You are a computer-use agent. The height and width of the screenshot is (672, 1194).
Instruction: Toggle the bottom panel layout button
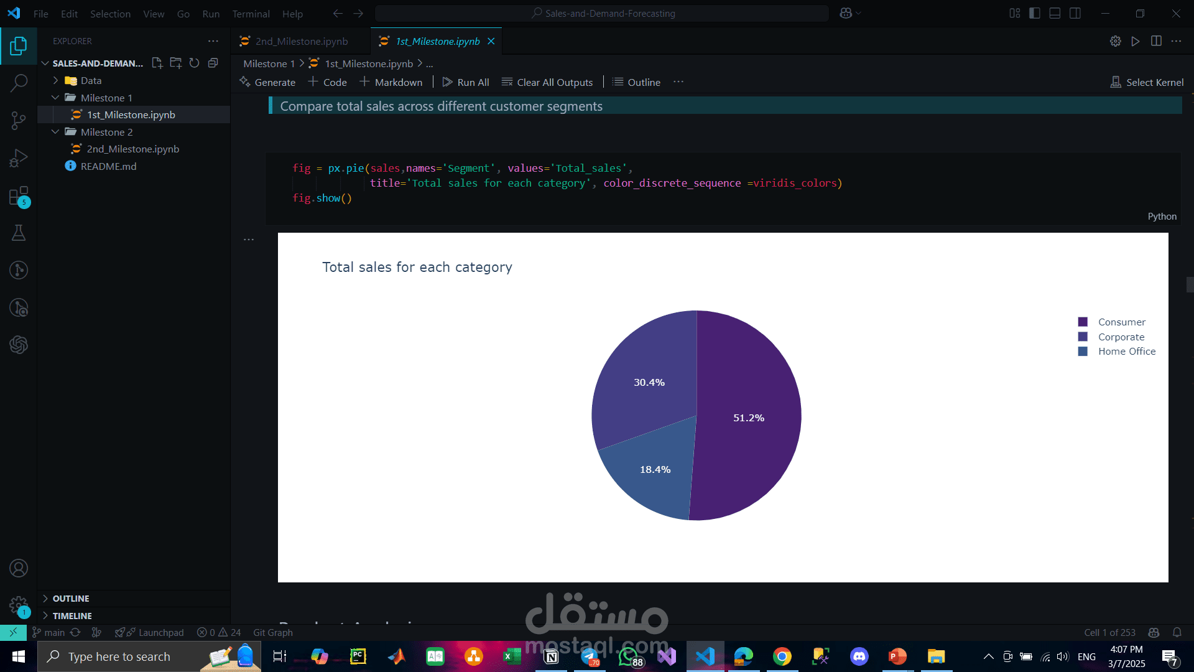[x=1055, y=13]
